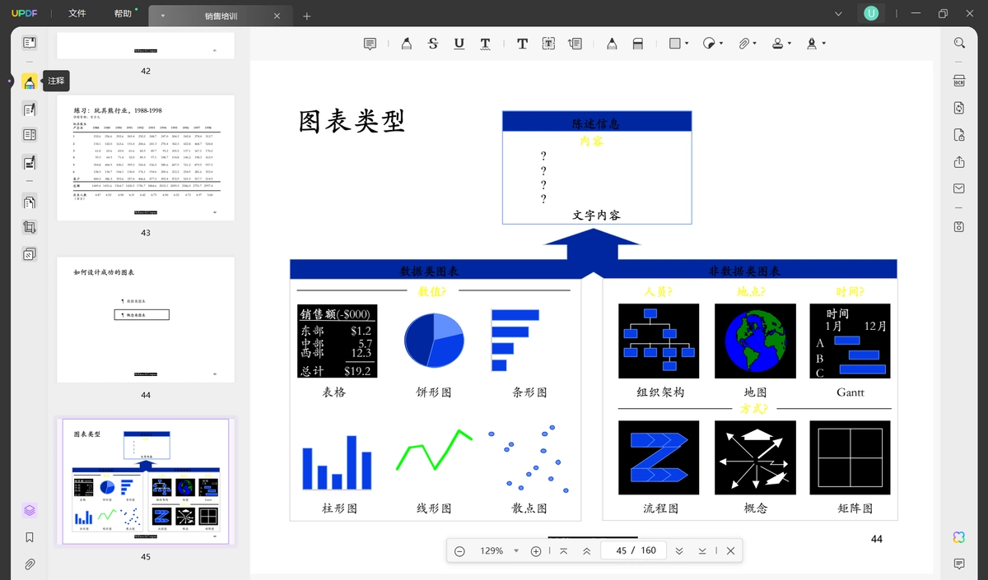This screenshot has height=580, width=988.
Task: Open the 帮助 menu
Action: pos(123,14)
